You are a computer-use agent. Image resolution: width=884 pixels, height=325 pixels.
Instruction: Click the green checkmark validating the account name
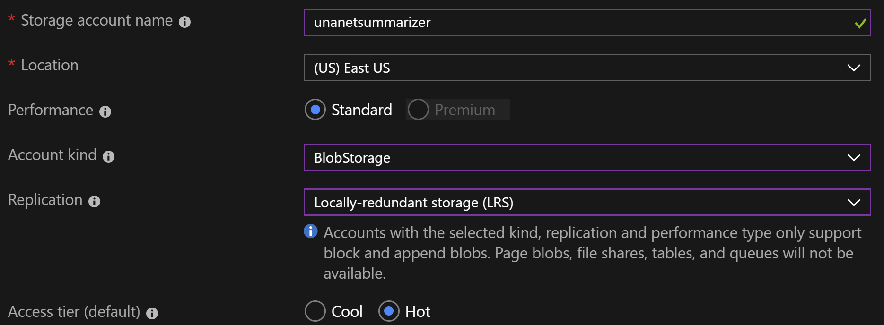tap(860, 22)
